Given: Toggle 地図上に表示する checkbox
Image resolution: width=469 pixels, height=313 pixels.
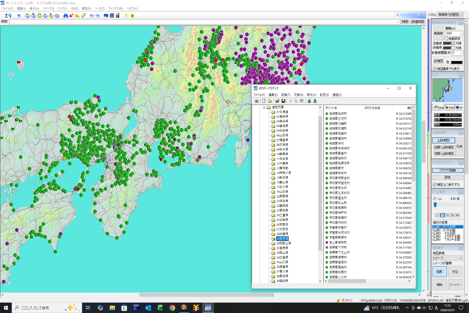Looking at the screenshot, I should [435, 184].
